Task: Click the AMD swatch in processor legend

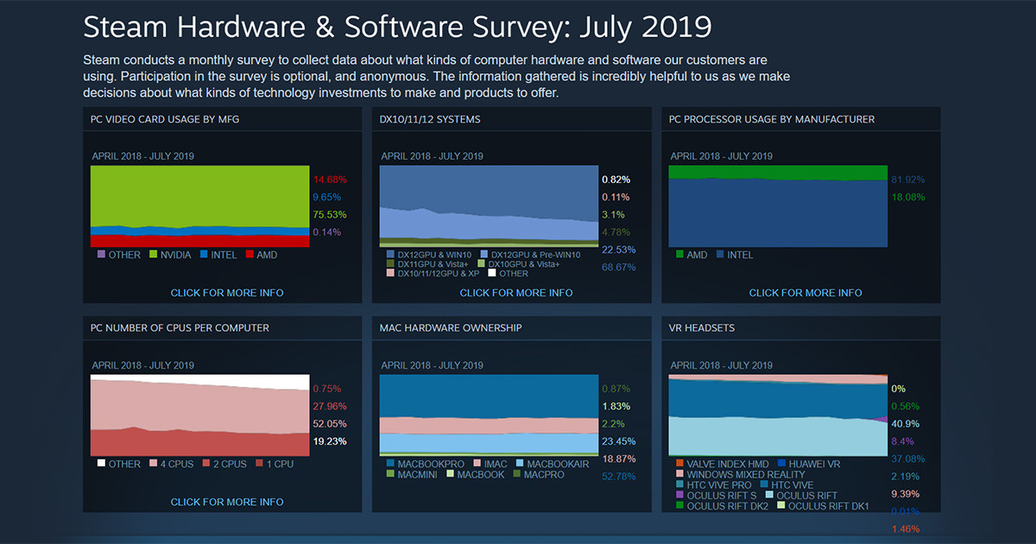Action: (x=679, y=255)
